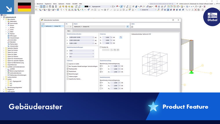Expand the Spezielle Objekte tree node

click(x=4, y=48)
